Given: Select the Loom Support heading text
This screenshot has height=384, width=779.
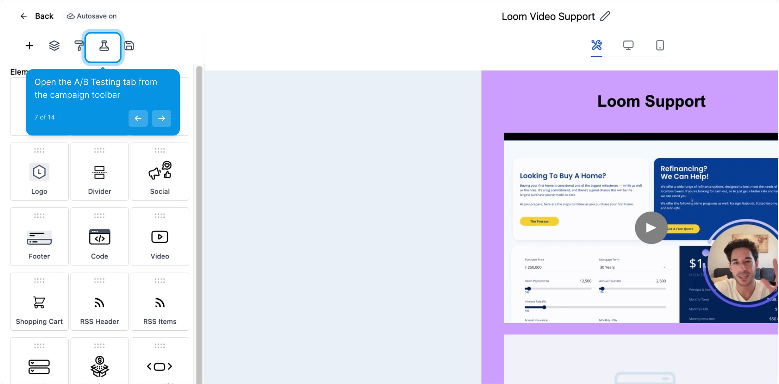Looking at the screenshot, I should tap(651, 102).
